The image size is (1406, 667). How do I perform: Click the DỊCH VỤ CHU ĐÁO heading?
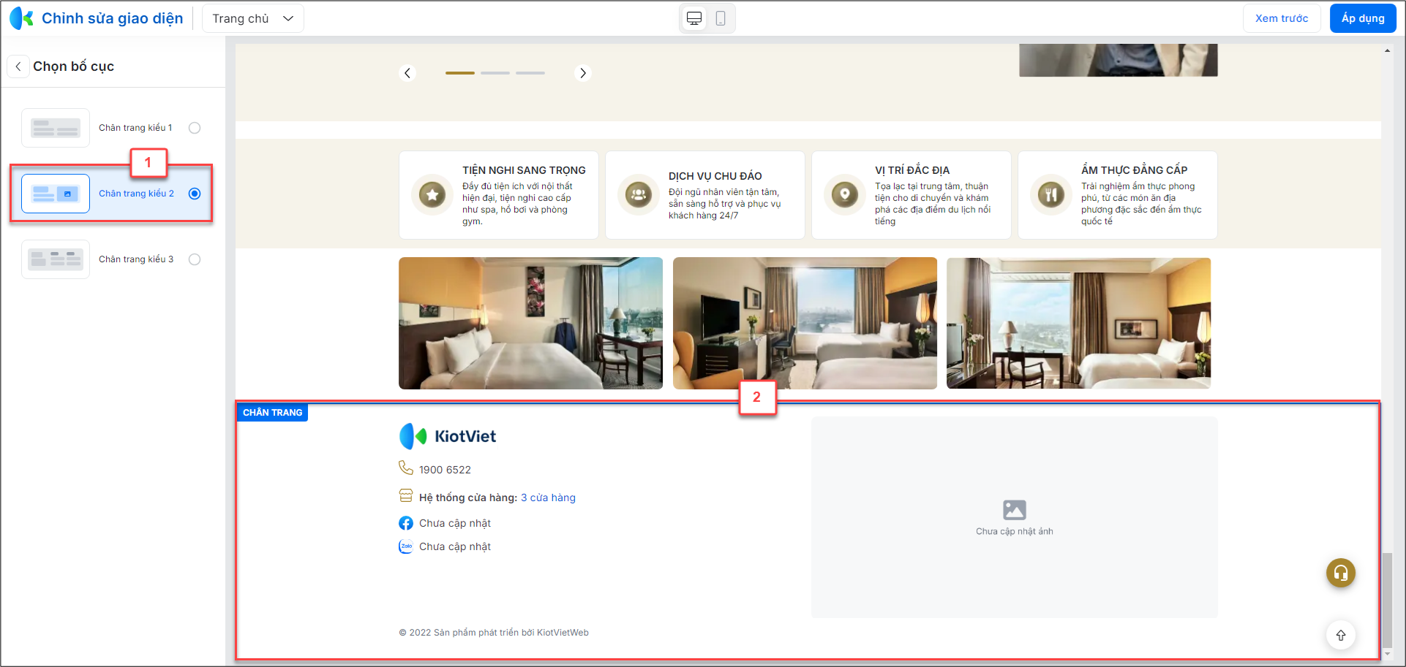pos(715,176)
